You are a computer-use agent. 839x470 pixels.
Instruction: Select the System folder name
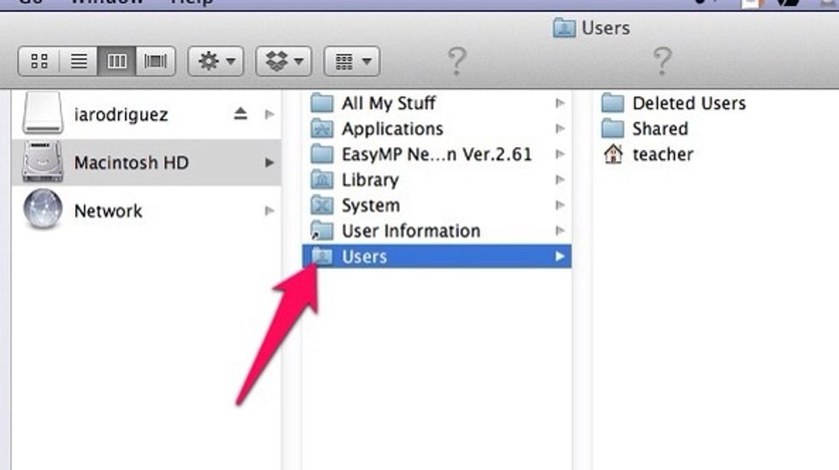(371, 206)
